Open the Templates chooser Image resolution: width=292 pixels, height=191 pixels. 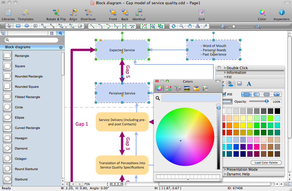[25, 15]
